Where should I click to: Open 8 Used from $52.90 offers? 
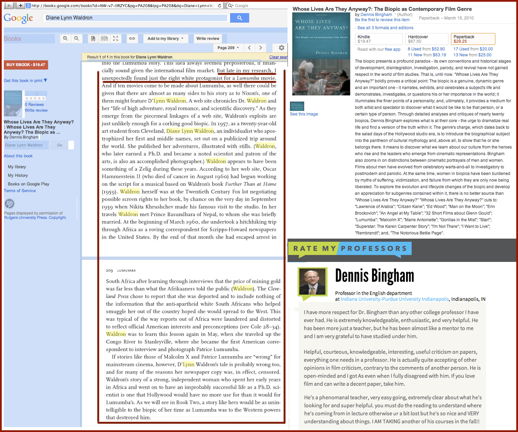pyautogui.click(x=426, y=49)
